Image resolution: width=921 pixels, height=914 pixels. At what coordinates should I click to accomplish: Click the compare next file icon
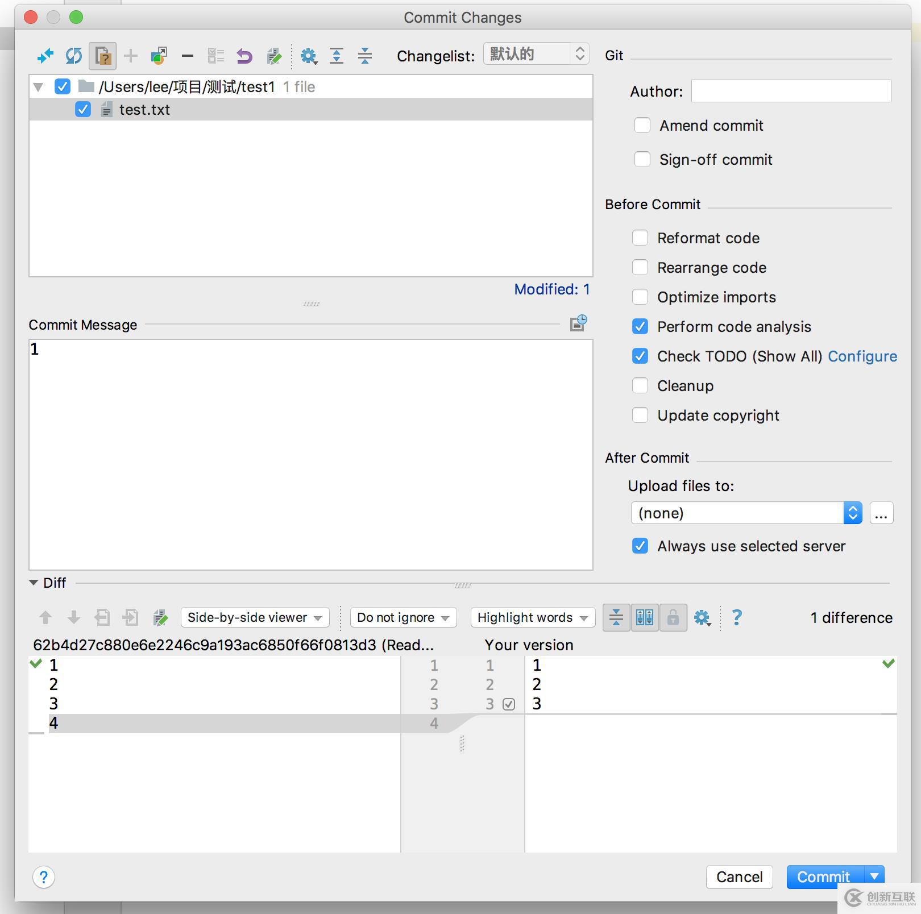point(131,617)
